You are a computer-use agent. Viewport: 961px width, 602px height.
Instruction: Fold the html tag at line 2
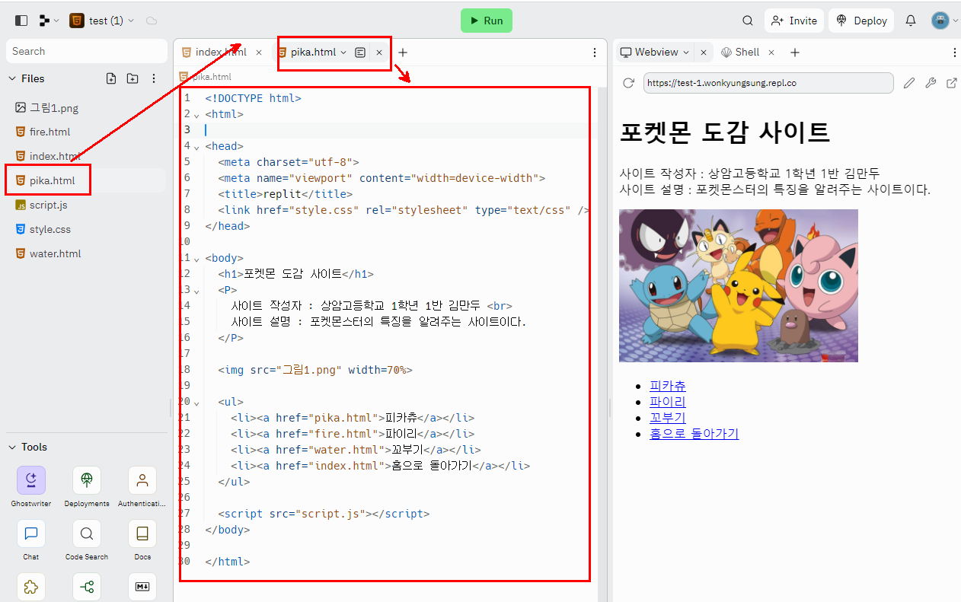click(196, 115)
